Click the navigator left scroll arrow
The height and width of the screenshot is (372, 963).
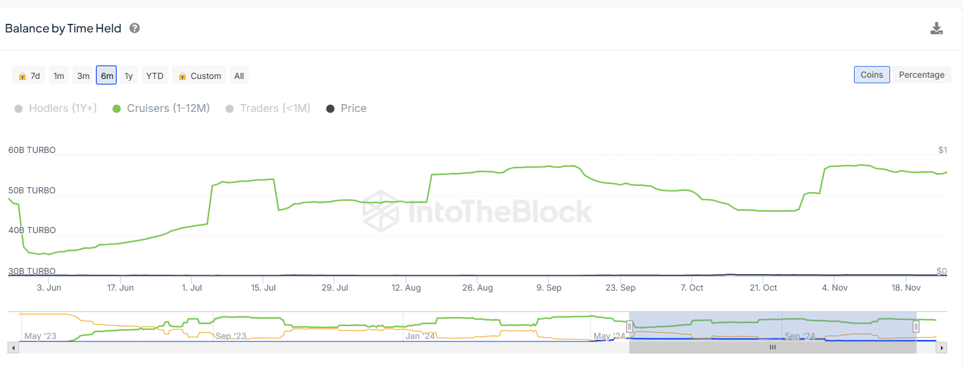(x=13, y=348)
